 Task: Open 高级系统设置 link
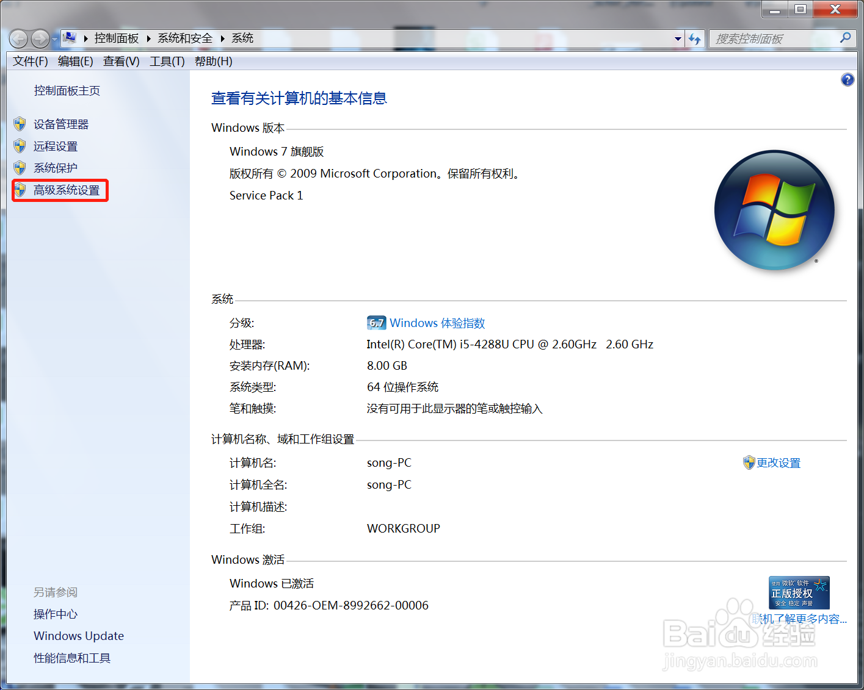pos(67,190)
